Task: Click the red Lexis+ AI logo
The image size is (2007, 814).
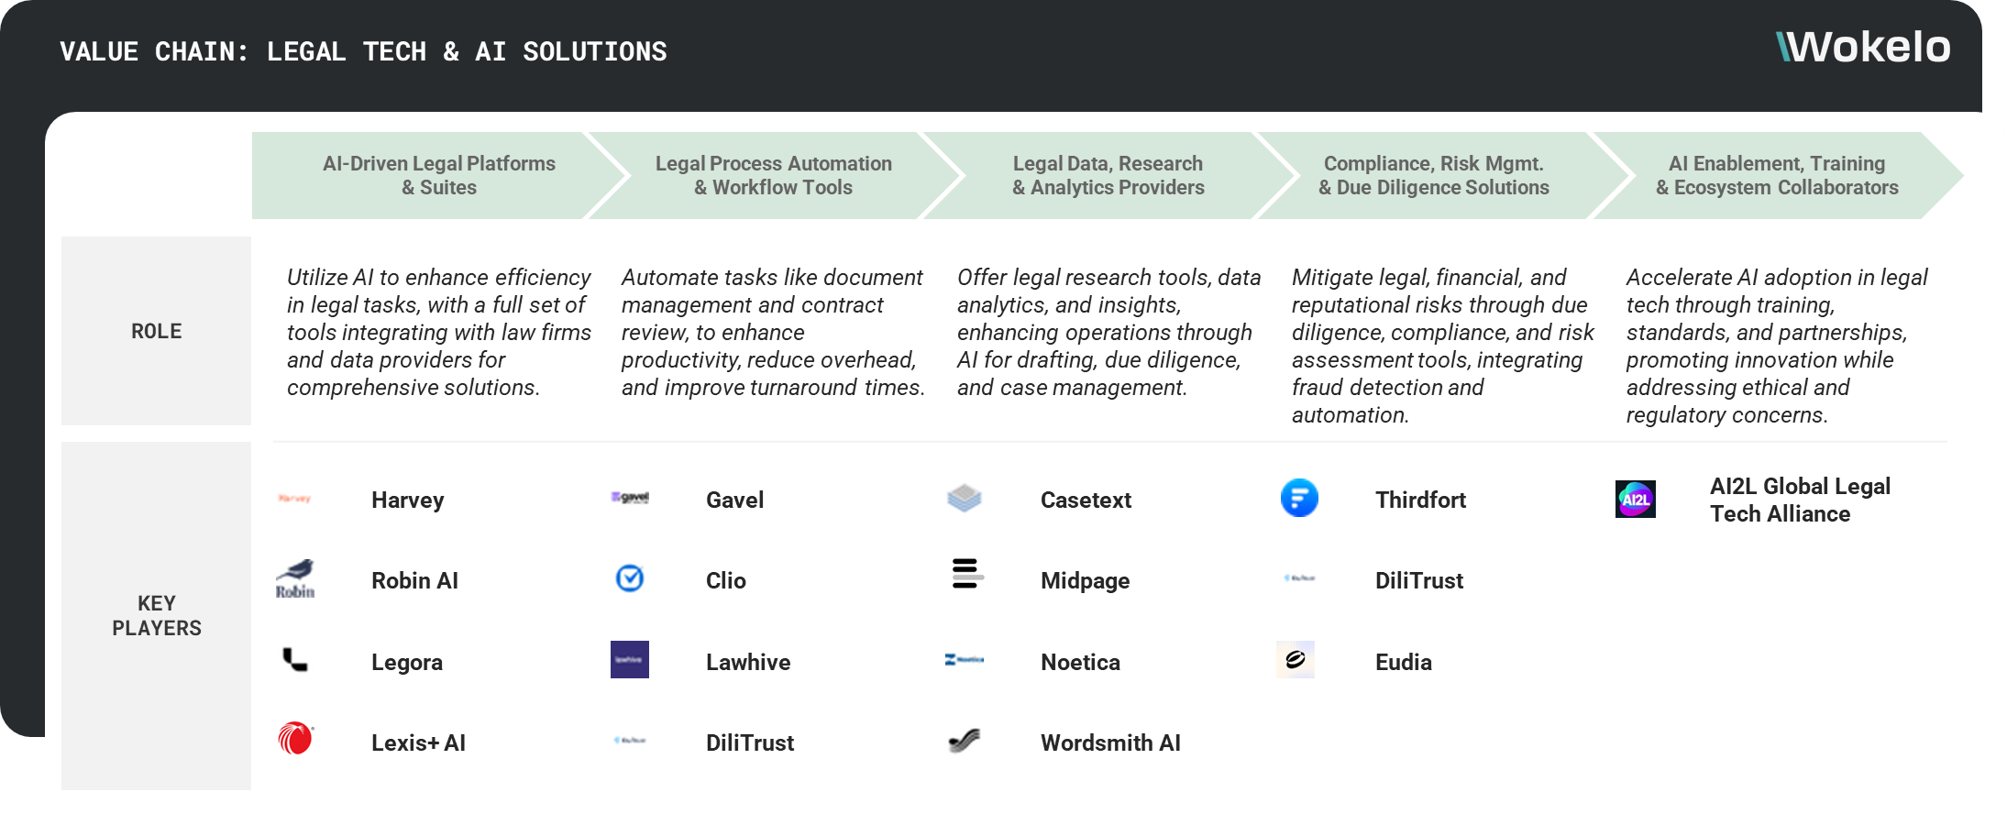Action: [295, 738]
